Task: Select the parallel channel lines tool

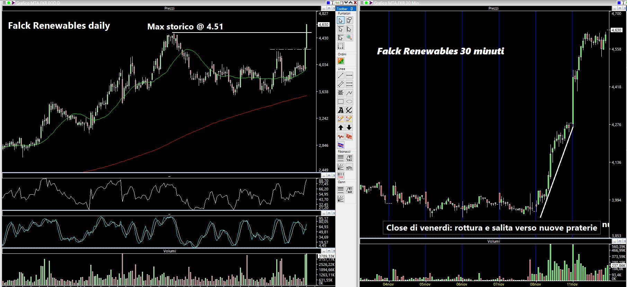Action: (x=341, y=84)
